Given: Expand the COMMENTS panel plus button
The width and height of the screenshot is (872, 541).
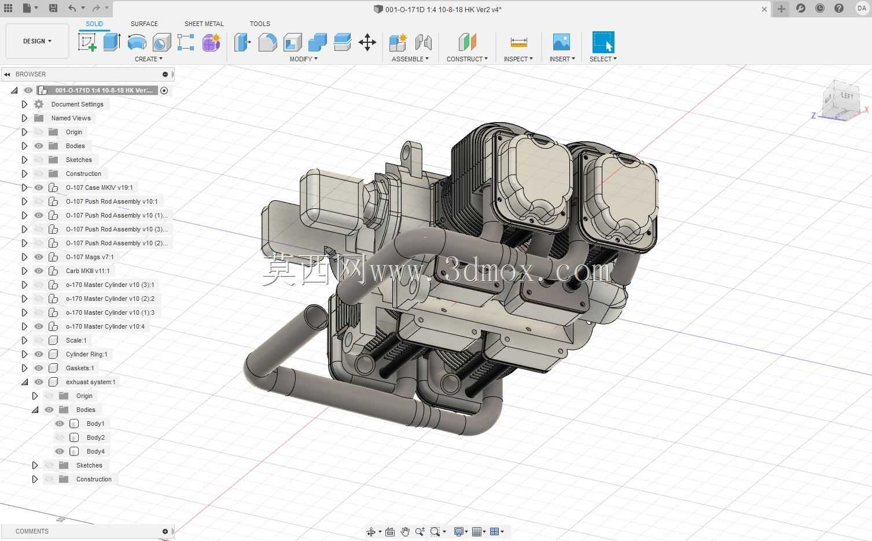Looking at the screenshot, I should pos(165,531).
